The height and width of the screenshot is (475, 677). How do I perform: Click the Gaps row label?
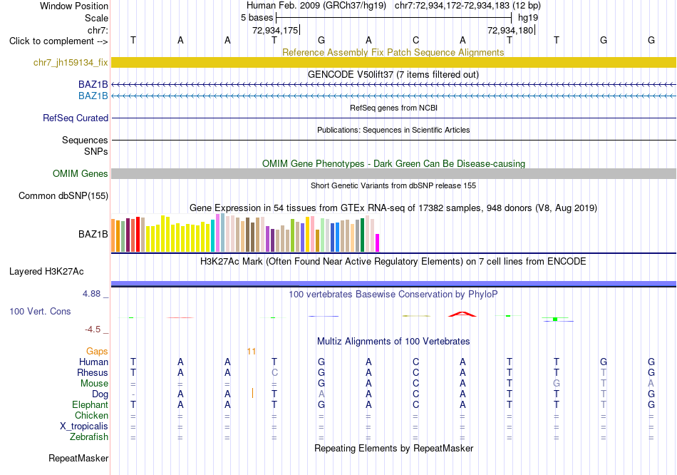[x=97, y=352]
